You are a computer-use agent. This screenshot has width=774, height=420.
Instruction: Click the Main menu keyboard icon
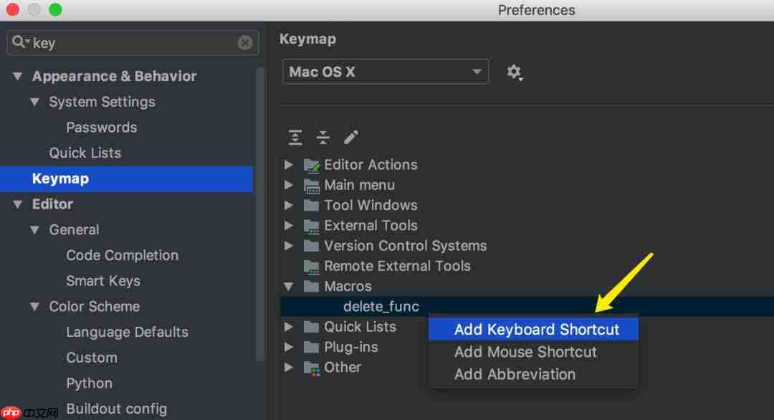(312, 185)
